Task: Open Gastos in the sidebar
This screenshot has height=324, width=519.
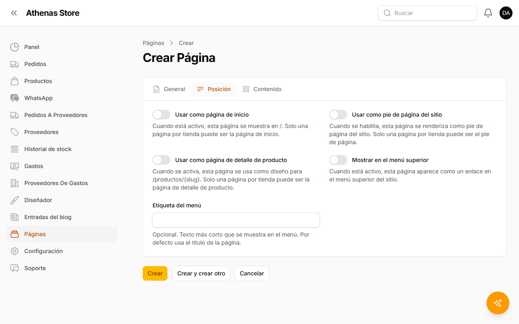Action: click(62, 166)
